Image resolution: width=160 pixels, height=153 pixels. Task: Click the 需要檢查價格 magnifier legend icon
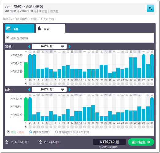pos(31,132)
